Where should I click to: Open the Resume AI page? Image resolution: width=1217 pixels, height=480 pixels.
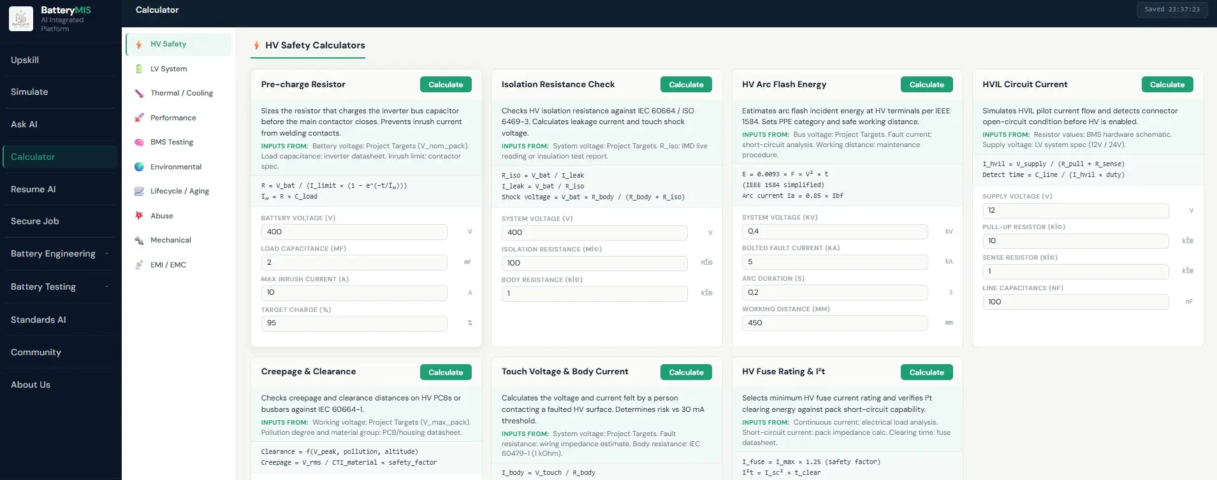59,189
